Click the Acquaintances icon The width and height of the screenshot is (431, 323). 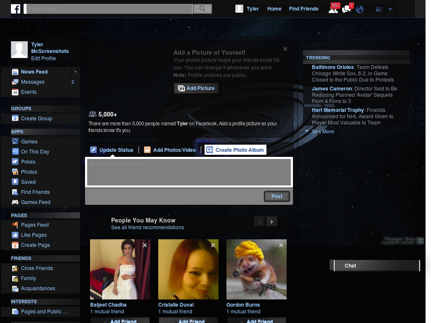15,289
